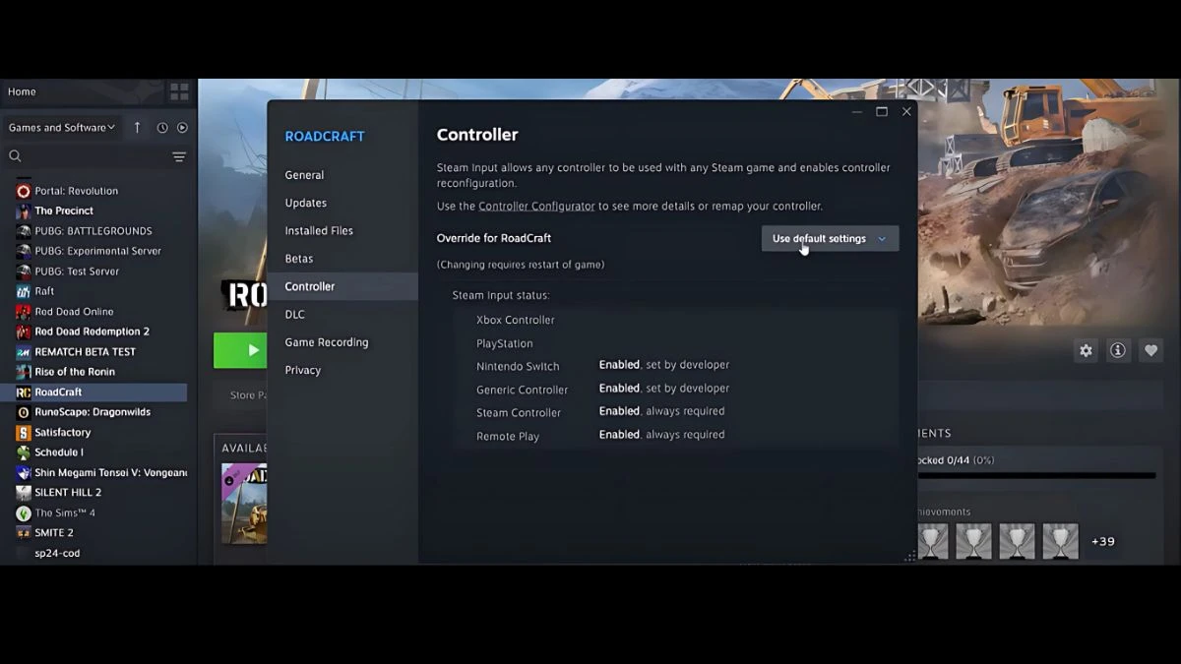Click The Sims 4 game icon
Screen dimensions: 1181x664
24,513
